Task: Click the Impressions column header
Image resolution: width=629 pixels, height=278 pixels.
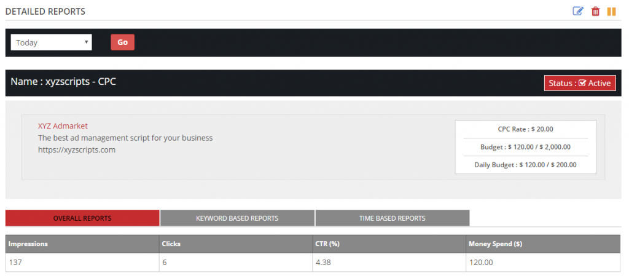Action: (x=82, y=244)
